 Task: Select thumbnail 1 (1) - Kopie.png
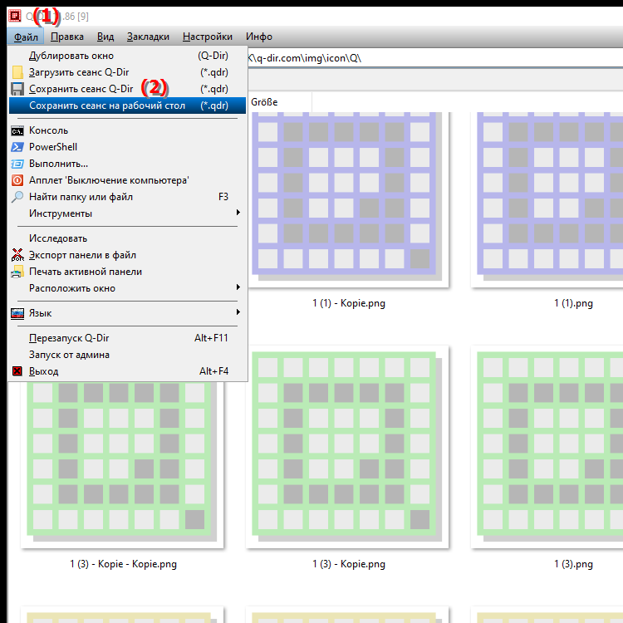[x=347, y=199]
